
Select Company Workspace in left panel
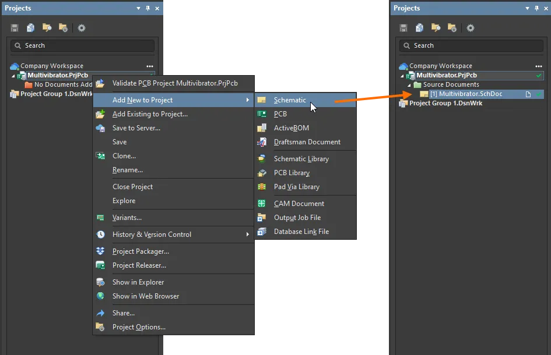coord(52,66)
